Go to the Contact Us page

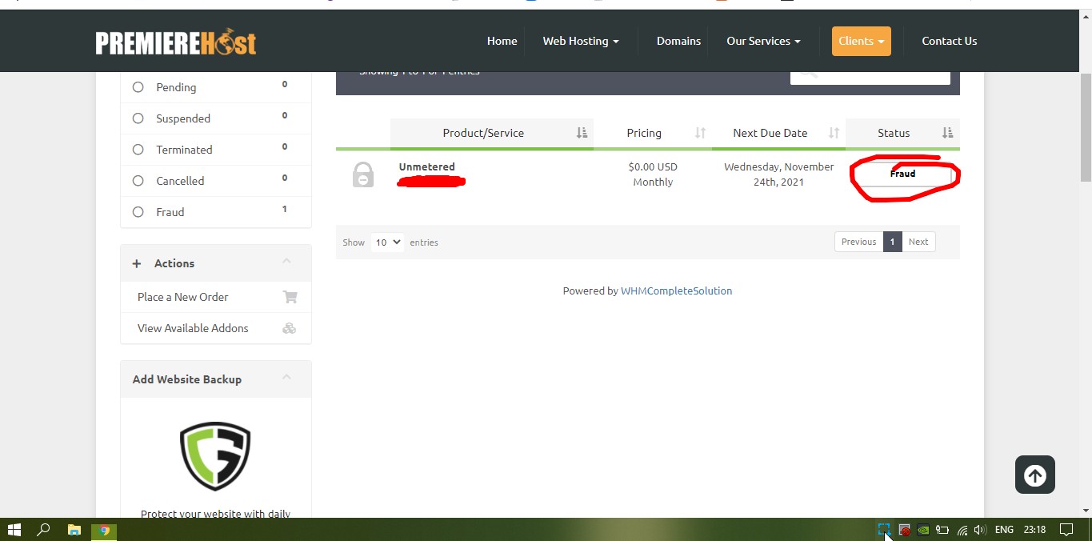pyautogui.click(x=949, y=41)
